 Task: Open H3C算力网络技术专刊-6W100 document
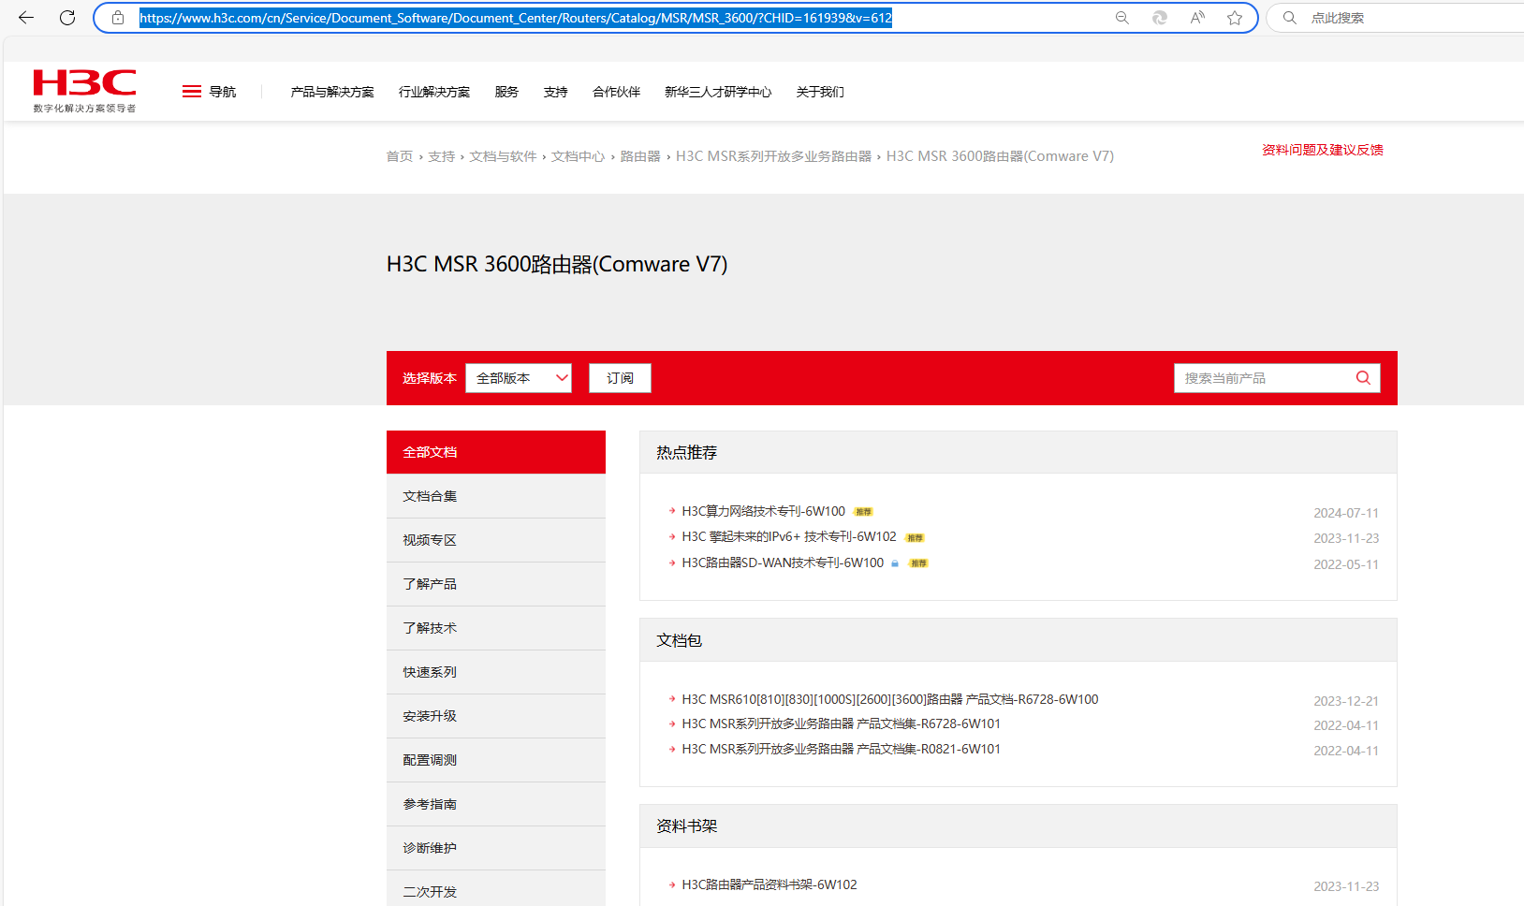tap(763, 511)
